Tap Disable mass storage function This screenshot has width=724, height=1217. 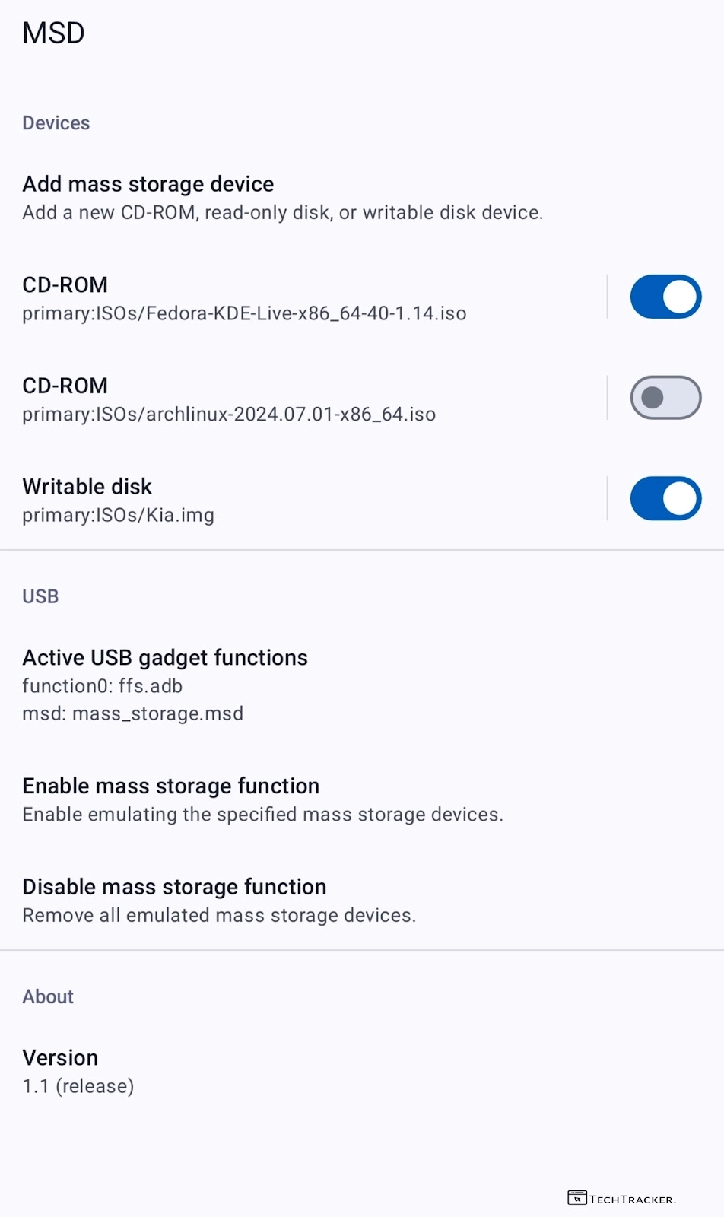tap(219, 901)
